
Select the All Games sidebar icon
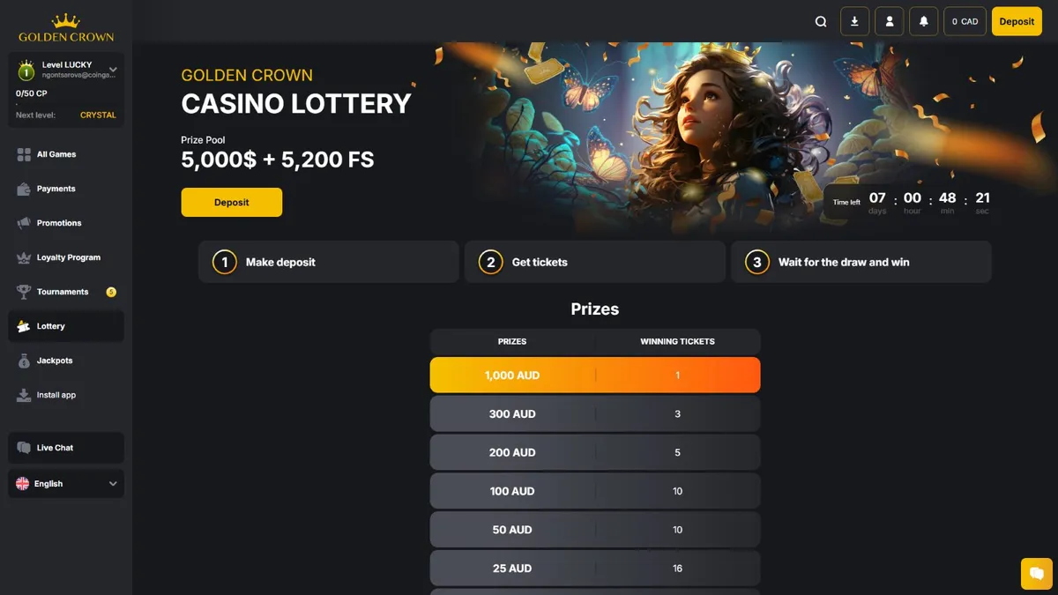coord(22,154)
